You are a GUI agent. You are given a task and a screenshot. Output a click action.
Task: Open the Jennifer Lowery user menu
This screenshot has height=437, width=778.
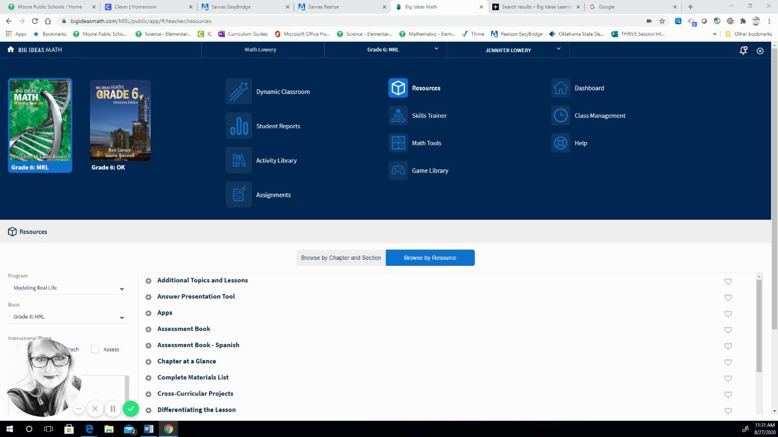click(x=508, y=50)
